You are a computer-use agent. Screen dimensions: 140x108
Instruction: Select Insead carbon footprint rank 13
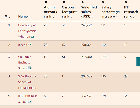[x=63, y=45]
